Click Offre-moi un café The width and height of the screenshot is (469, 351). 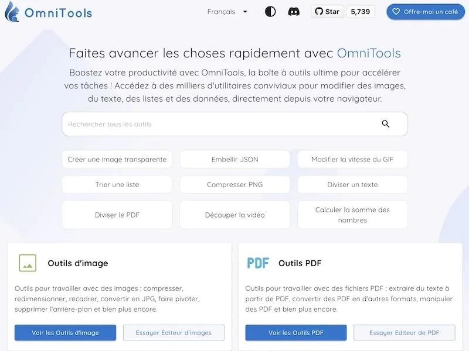(x=425, y=11)
